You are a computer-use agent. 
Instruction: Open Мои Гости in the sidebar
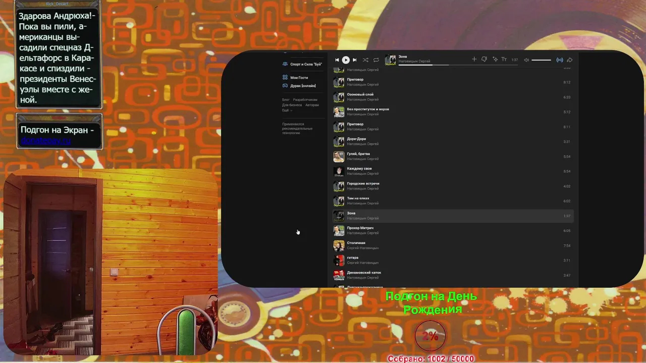click(299, 78)
